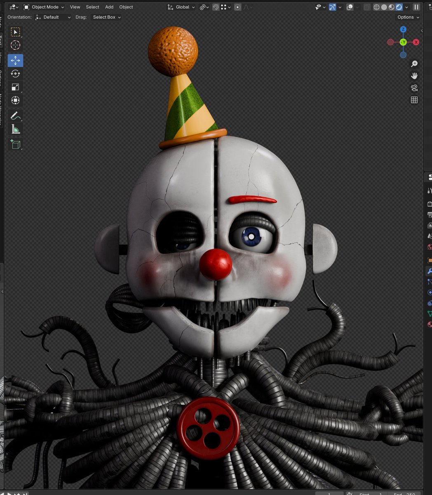This screenshot has width=432, height=495.
Task: Open the Add menu
Action: coord(109,7)
